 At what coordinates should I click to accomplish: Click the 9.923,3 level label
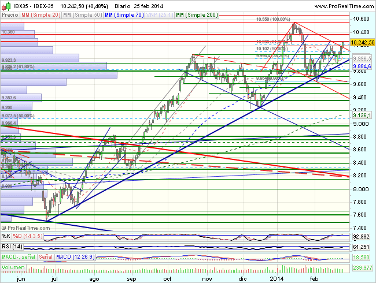[x=9, y=60]
